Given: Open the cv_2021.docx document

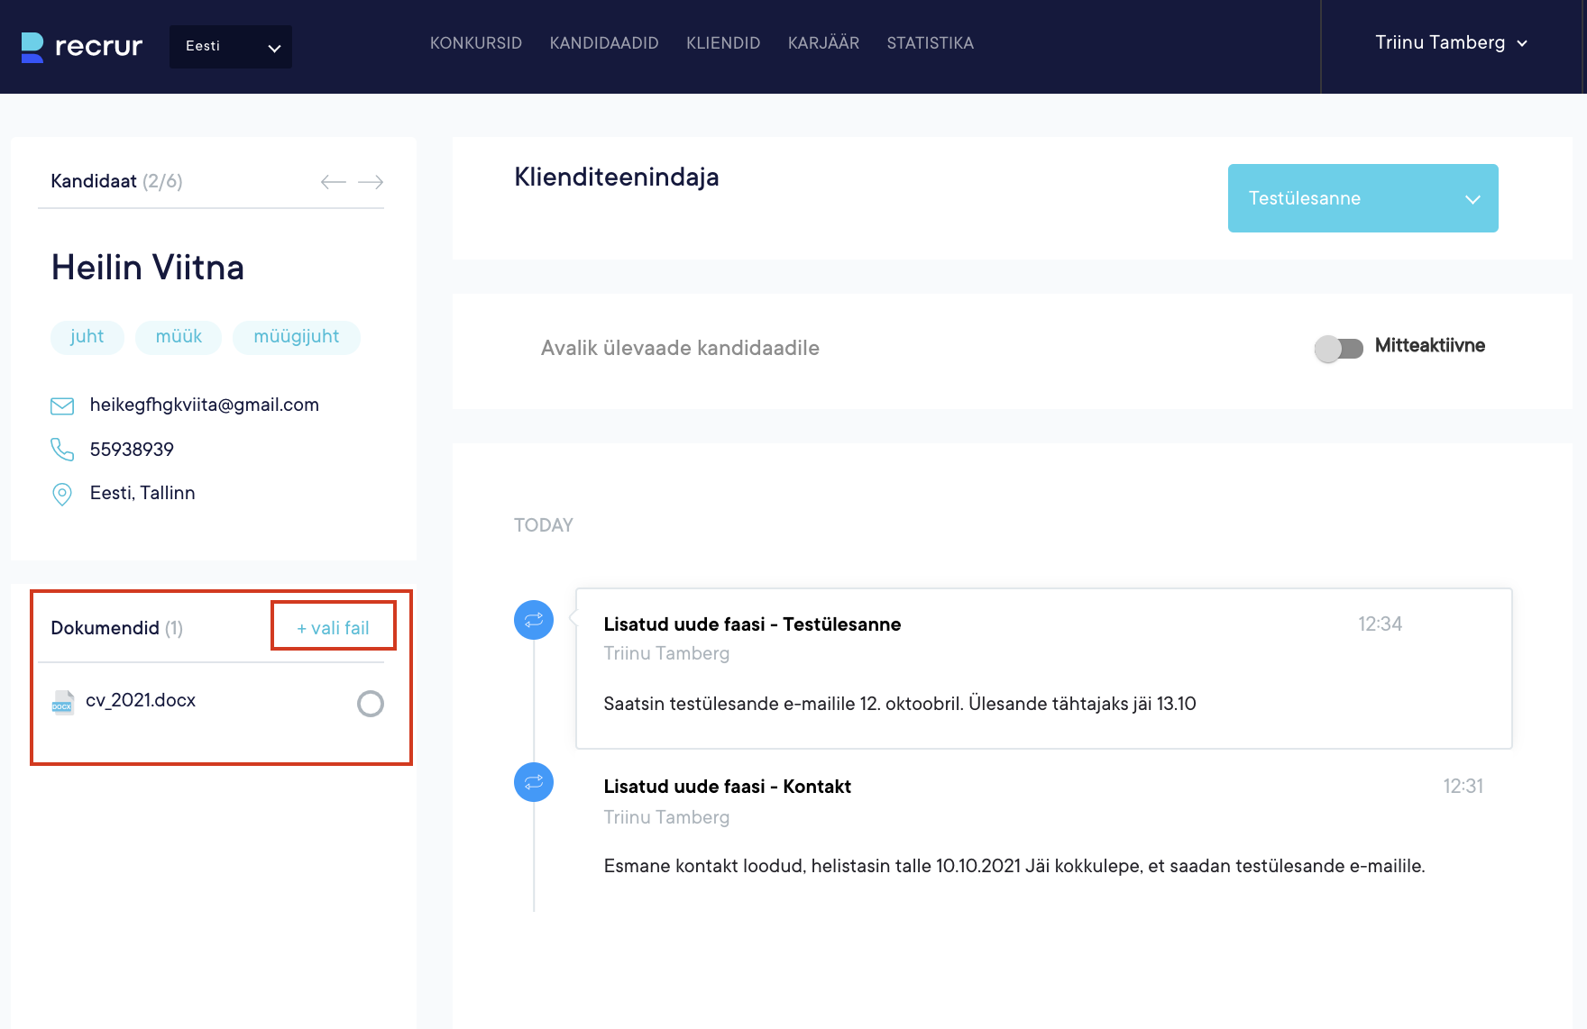Looking at the screenshot, I should point(141,701).
